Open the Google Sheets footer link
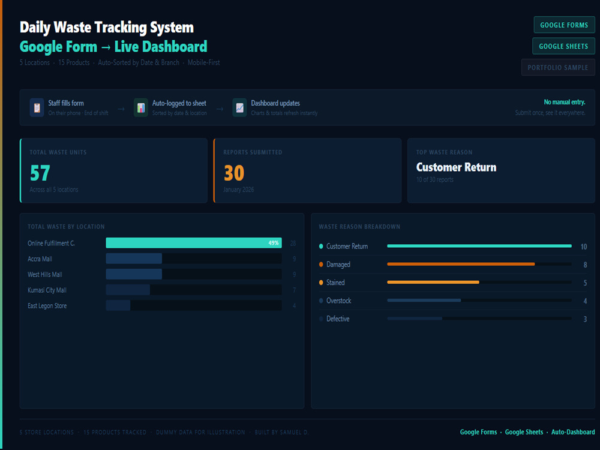This screenshot has width=600, height=450. 524,432
